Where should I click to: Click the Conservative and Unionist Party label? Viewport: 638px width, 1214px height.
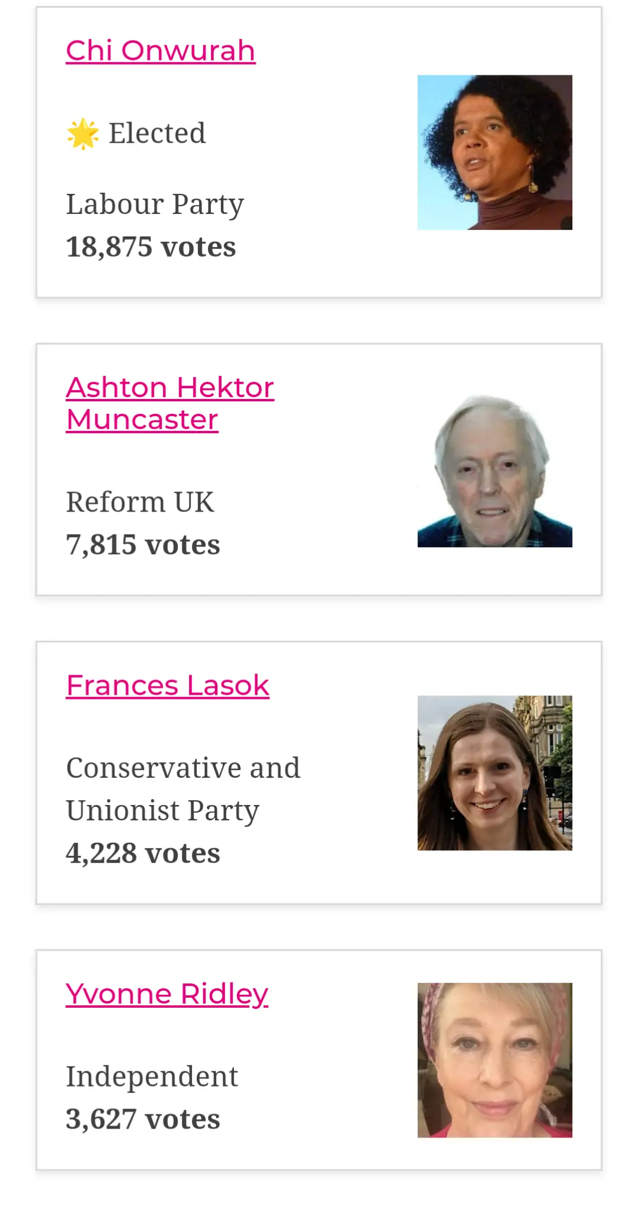click(183, 789)
